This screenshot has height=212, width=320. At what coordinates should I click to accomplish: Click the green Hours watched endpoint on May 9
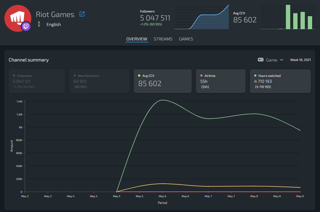[x=300, y=130]
